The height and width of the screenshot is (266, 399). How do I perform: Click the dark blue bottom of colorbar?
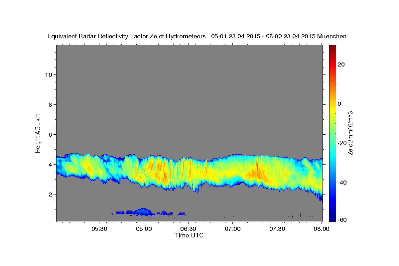coord(332,218)
